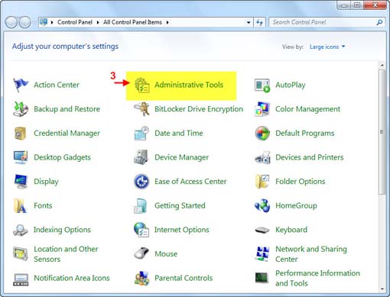The width and height of the screenshot is (390, 297).
Task: Click the Ease of Access Center icon
Action: tap(141, 182)
